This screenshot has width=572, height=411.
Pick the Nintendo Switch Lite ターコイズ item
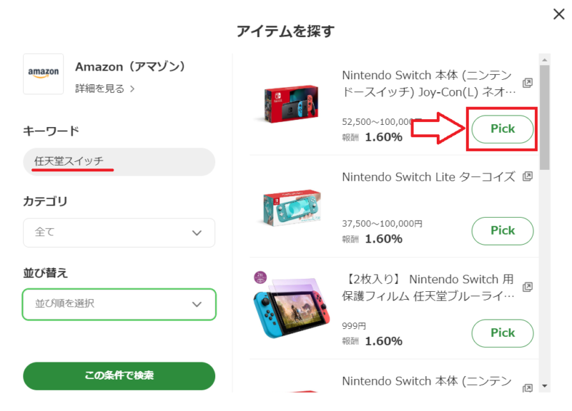(x=503, y=230)
